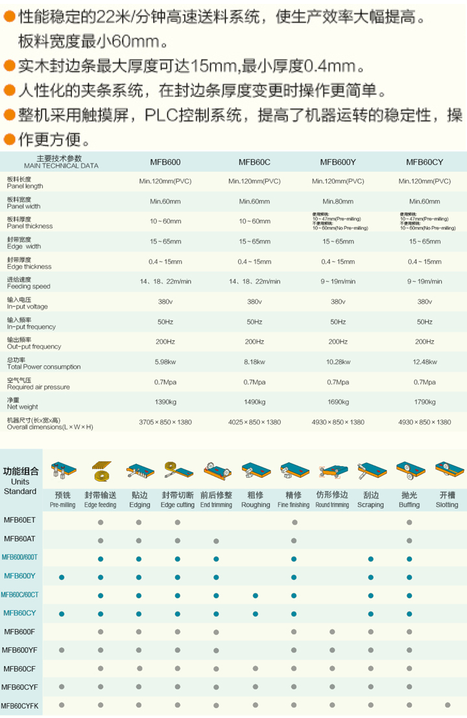467x718 pixels.
Task: Select the Fine finishing icon
Action: pyautogui.click(x=294, y=471)
